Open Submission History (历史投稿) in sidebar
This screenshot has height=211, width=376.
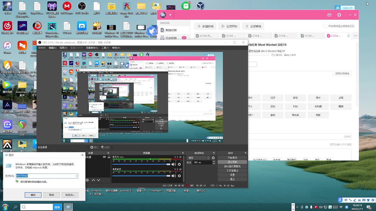pyautogui.click(x=174, y=38)
